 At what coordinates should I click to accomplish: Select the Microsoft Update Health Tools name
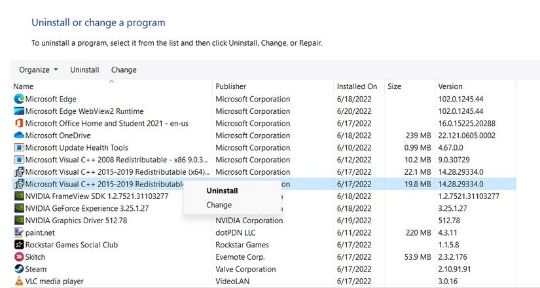point(77,148)
